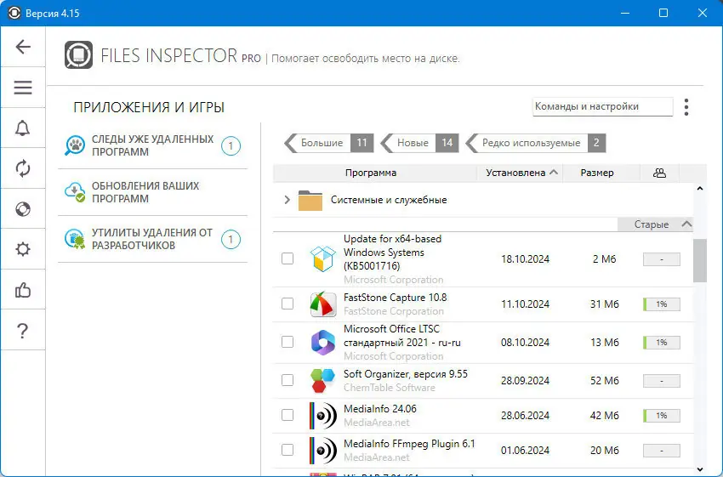Click the count badge 1 beside Следы
Image resolution: width=723 pixels, height=477 pixels.
(231, 146)
